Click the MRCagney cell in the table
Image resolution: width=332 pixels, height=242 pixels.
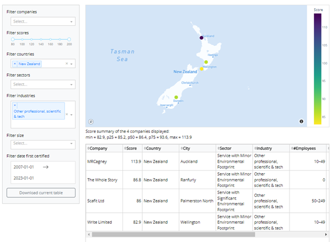pyautogui.click(x=99, y=161)
